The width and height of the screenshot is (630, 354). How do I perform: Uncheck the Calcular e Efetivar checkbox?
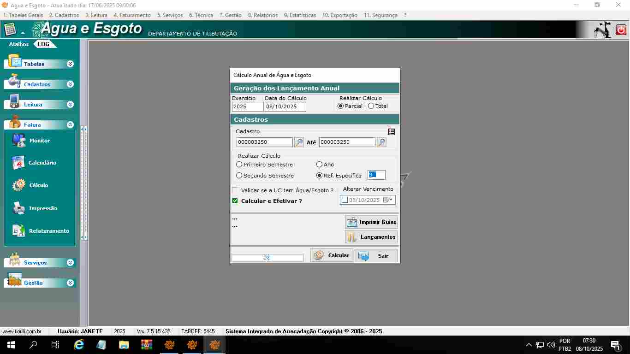tap(235, 201)
